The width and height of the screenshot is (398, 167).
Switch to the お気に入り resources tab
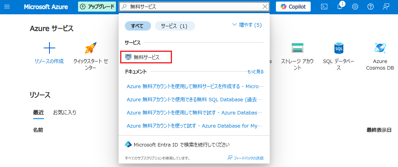65,112
